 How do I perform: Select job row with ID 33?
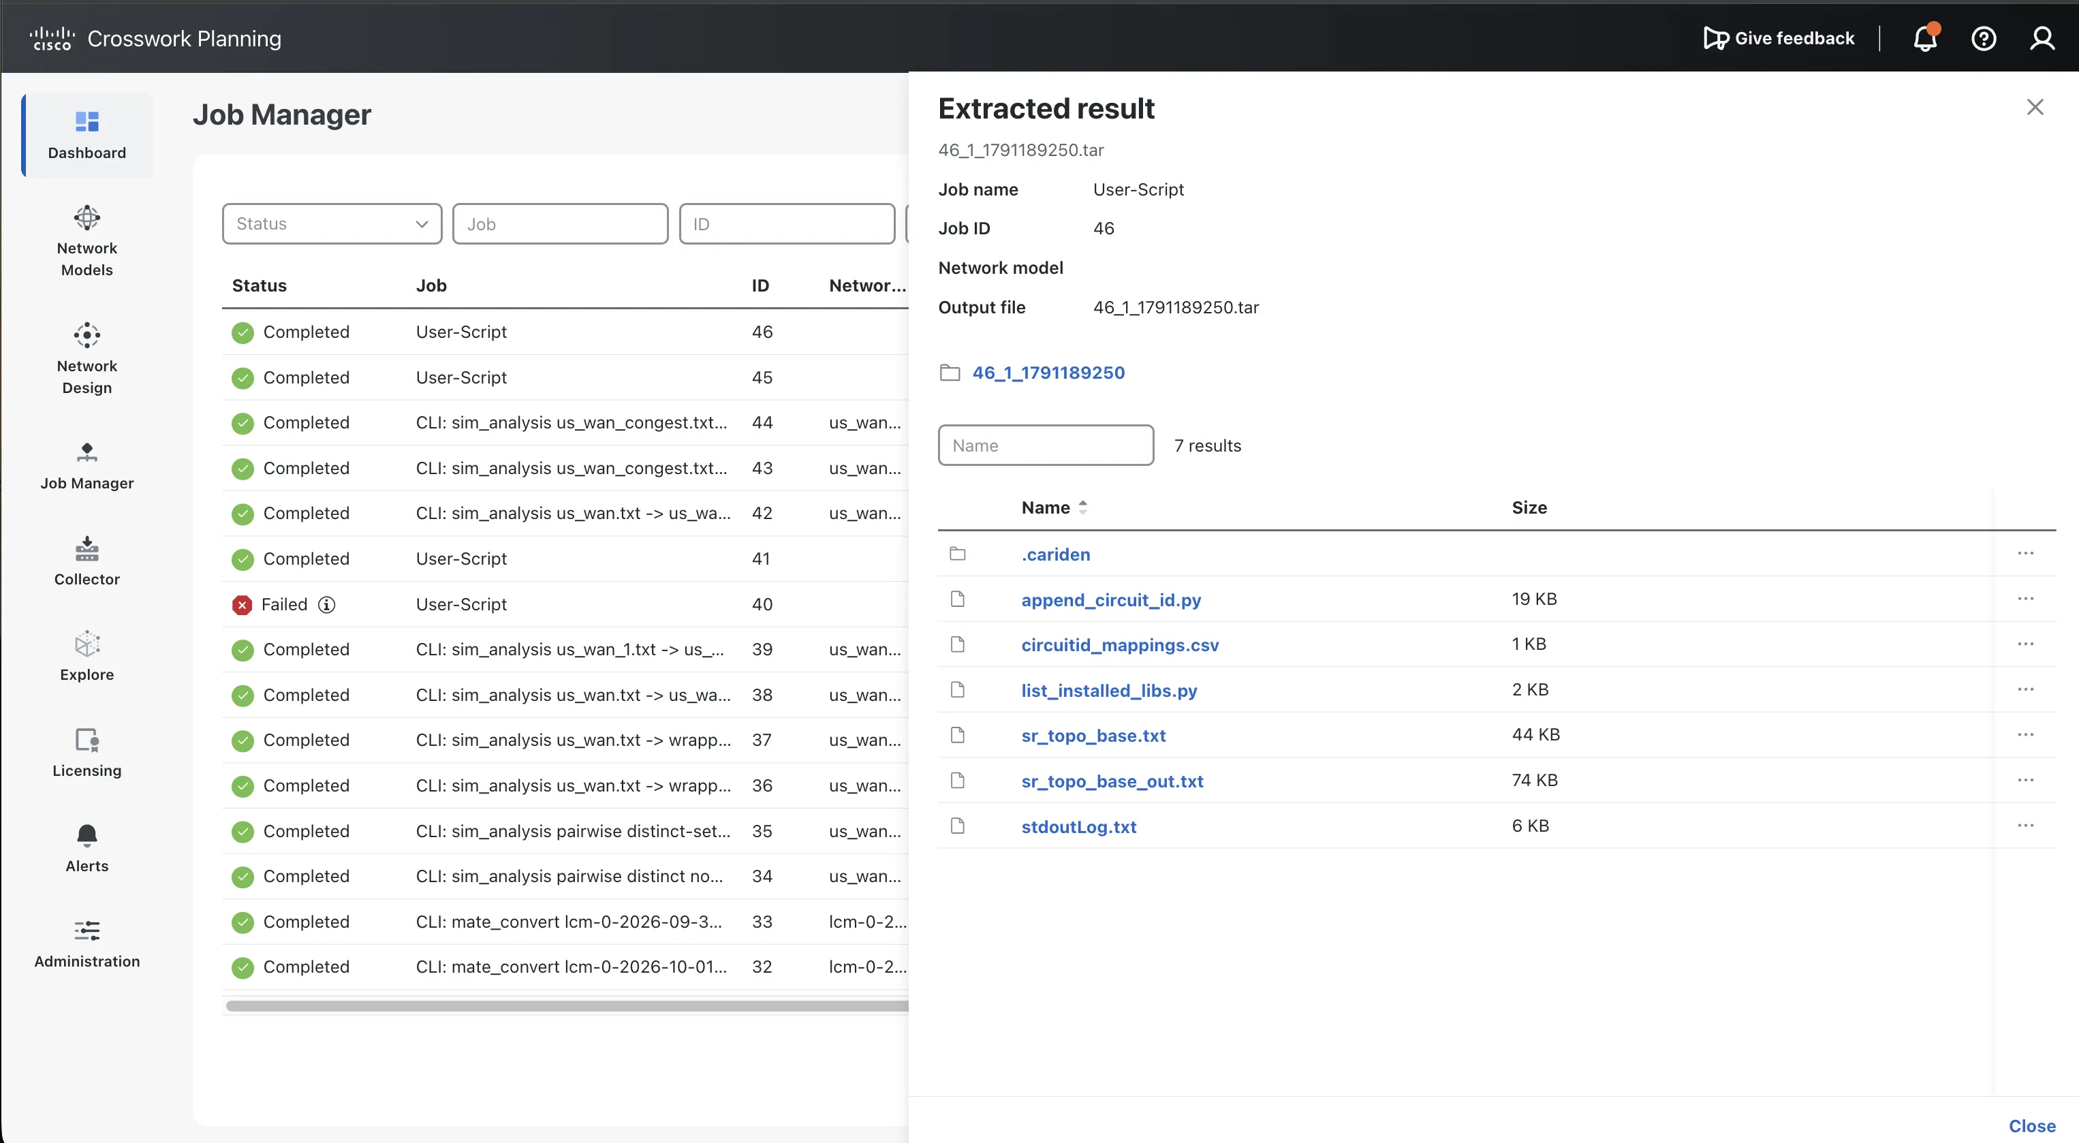tap(565, 922)
